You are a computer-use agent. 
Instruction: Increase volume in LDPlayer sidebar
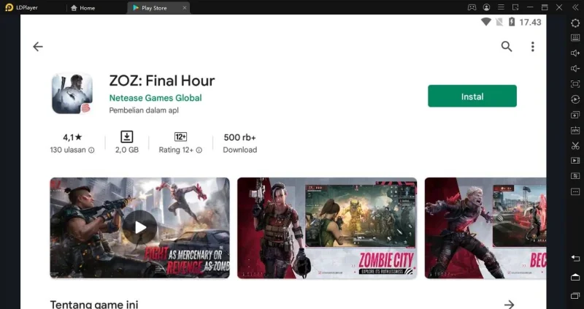click(575, 53)
